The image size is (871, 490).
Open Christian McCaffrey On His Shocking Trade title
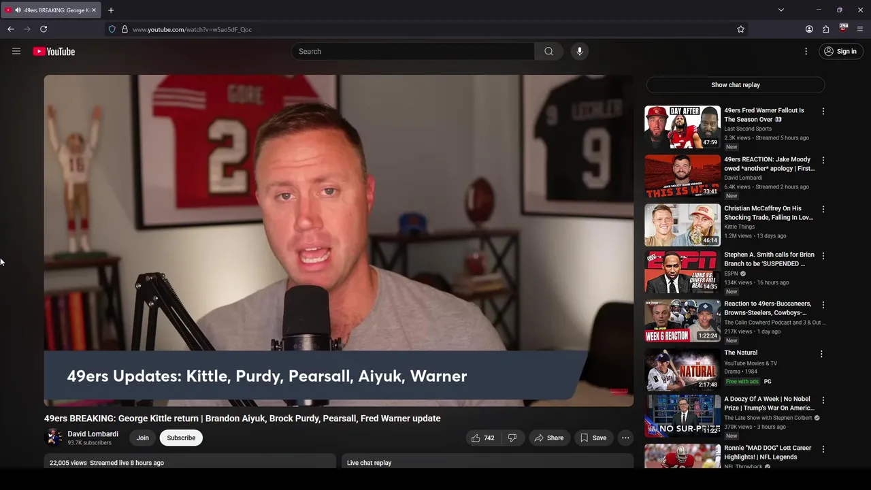click(769, 213)
